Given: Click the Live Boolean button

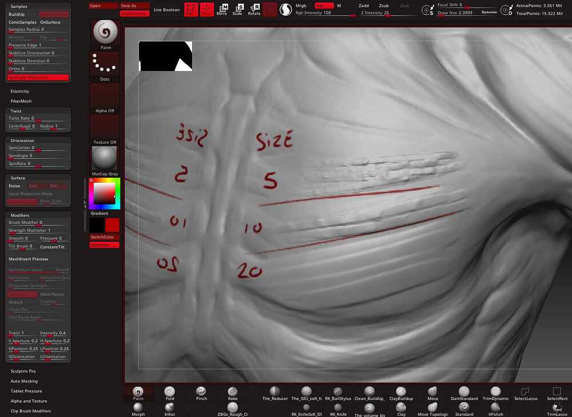Looking at the screenshot, I should 166,10.
